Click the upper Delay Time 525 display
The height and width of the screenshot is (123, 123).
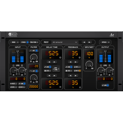pos(52,54)
